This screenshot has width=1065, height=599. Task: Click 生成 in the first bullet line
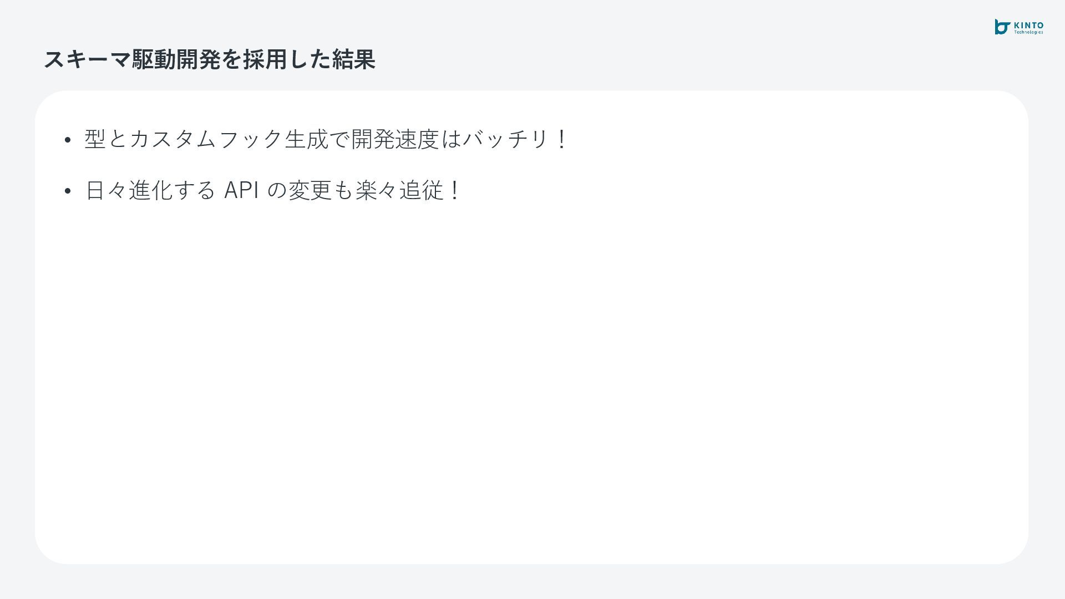click(x=306, y=139)
